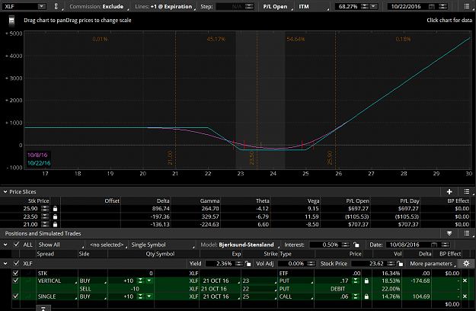This screenshot has width=476, height=311.
Task: Remove the SINGLE simulated trade with X
Action: point(465,297)
